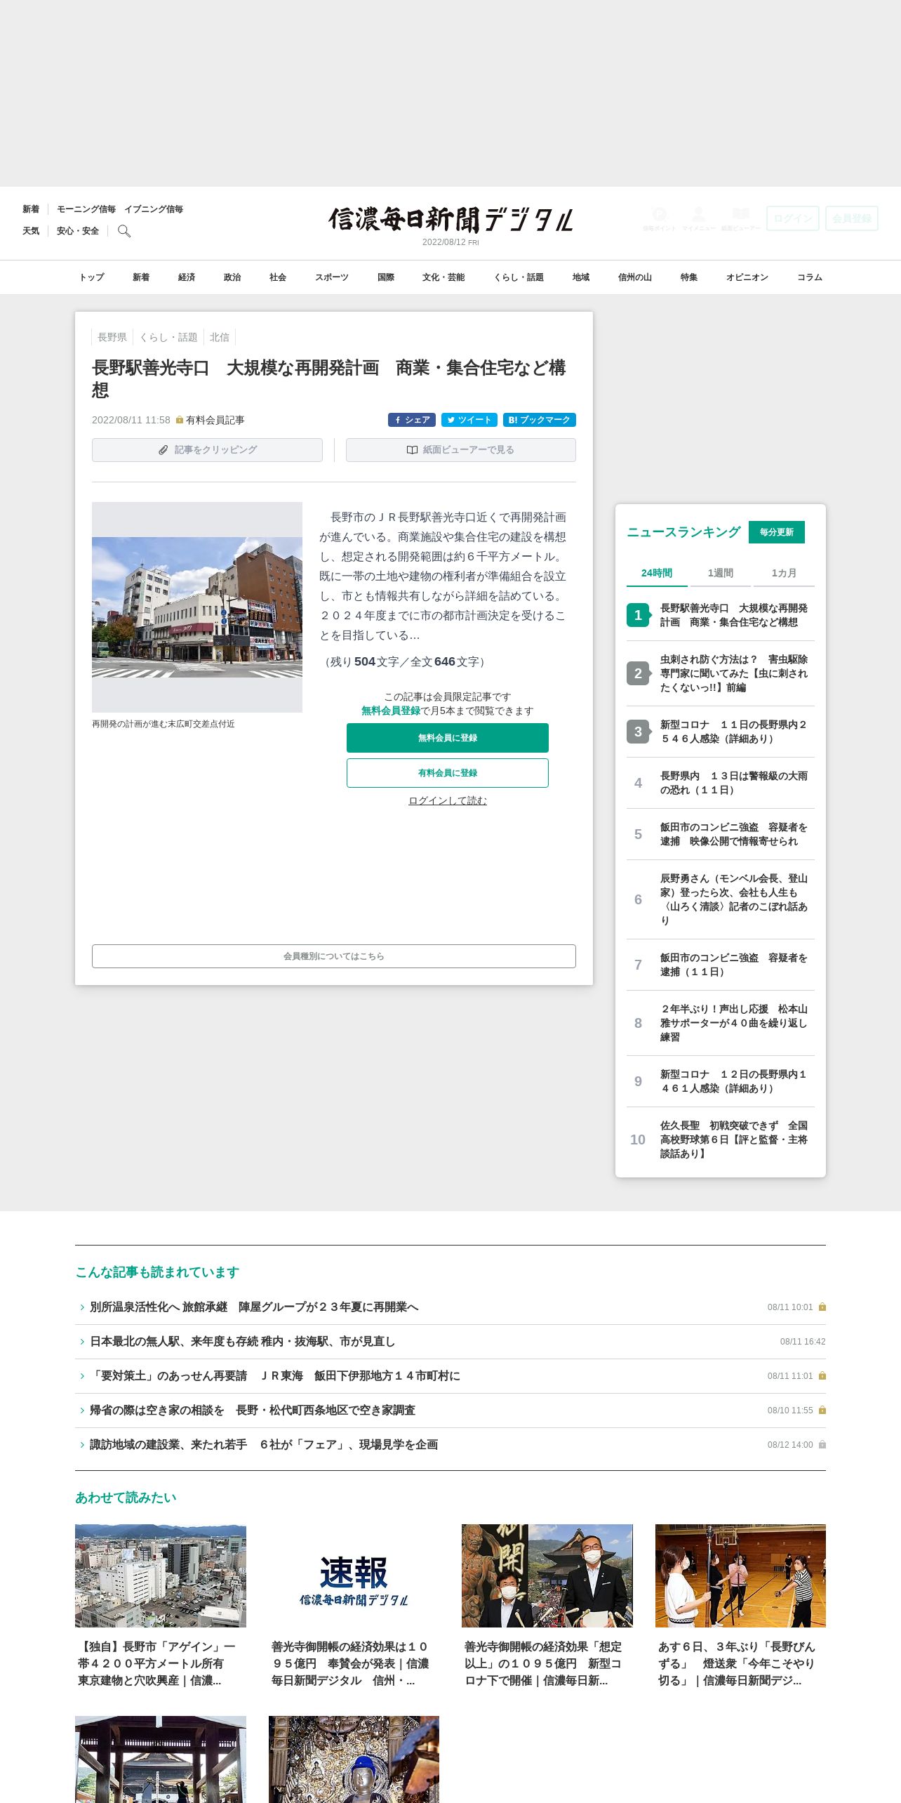Screen dimensions: 901x1803
Task: Open the オピニオン nav item
Action: pos(747,277)
